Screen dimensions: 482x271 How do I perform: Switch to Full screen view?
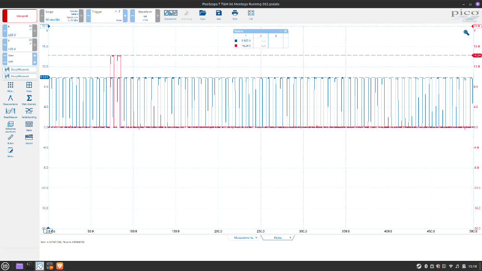tap(251, 15)
